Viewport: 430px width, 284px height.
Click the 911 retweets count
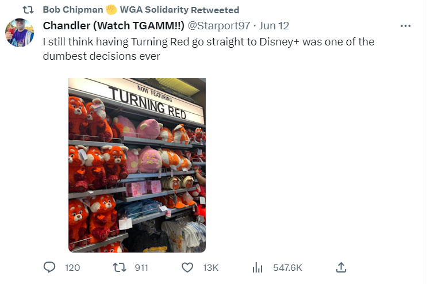coord(141,267)
